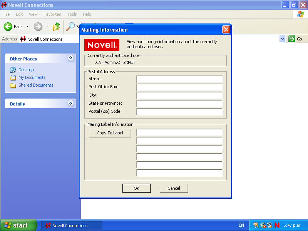The image size is (308, 231).
Task: Click the Novell Connections title bar icon
Action: tap(4, 5)
